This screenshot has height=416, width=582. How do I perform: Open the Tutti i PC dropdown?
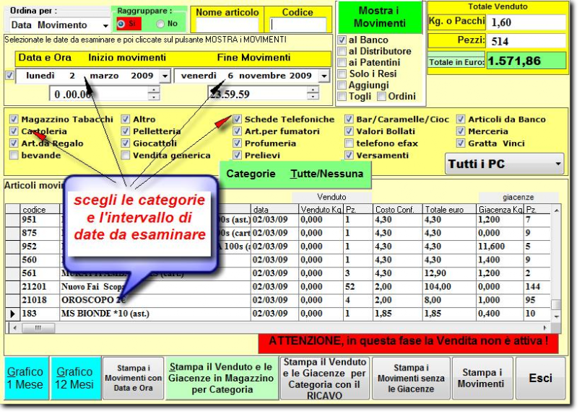504,164
